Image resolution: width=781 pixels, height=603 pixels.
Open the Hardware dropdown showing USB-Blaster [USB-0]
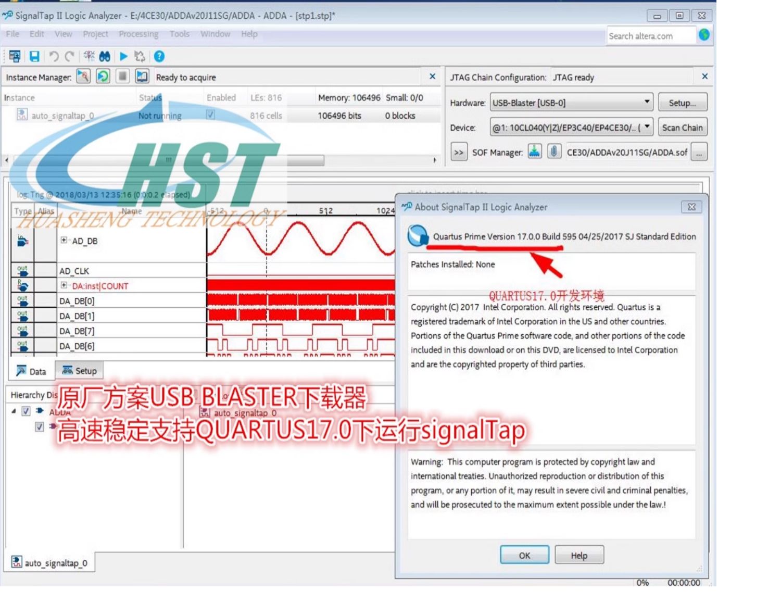[572, 103]
